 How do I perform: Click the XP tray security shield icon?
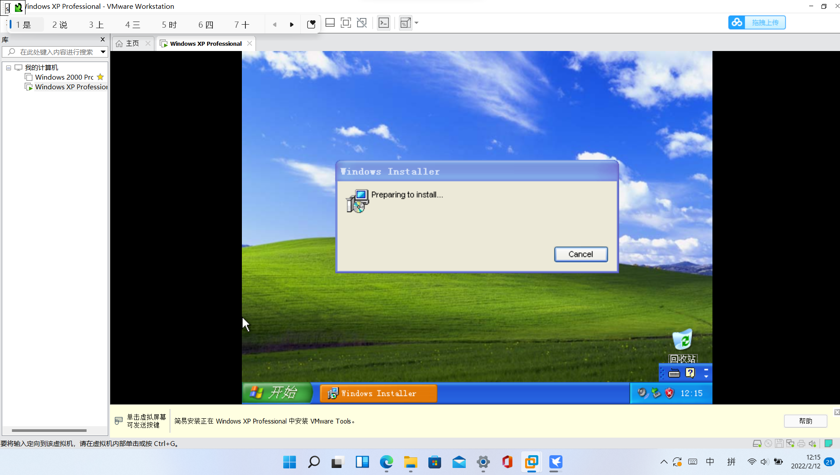[x=669, y=393]
